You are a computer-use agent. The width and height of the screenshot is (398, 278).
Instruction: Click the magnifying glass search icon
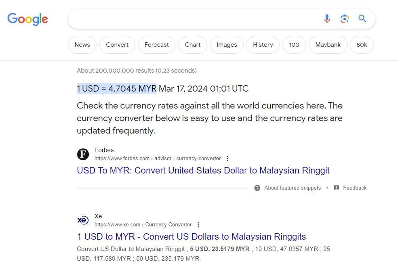(362, 19)
